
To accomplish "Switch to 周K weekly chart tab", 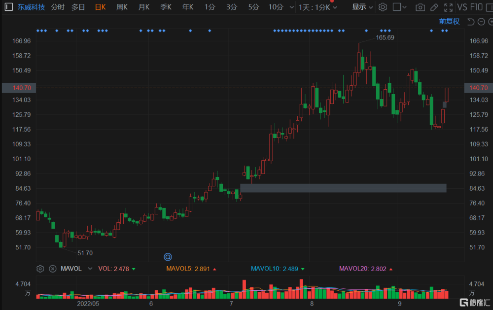I will click(x=122, y=7).
